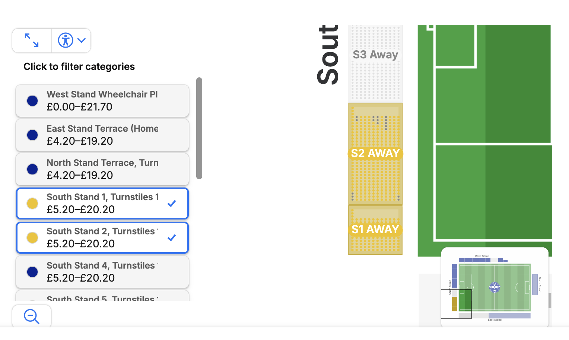This screenshot has height=340, width=569.
Task: Uncheck South Stand 1 checkmark
Action: [172, 203]
